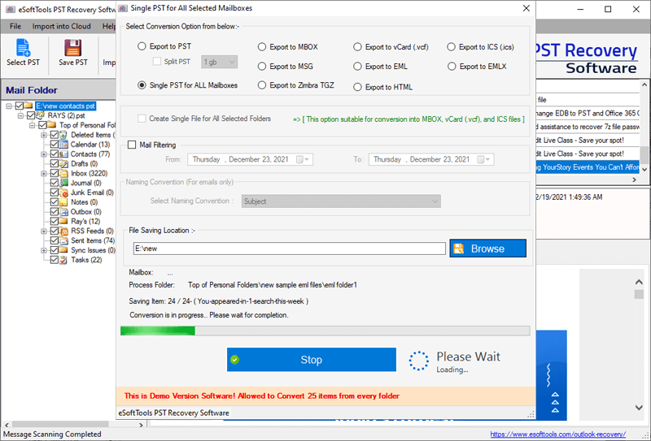Click the Outbox folder icon
The width and height of the screenshot is (651, 441).
point(63,212)
